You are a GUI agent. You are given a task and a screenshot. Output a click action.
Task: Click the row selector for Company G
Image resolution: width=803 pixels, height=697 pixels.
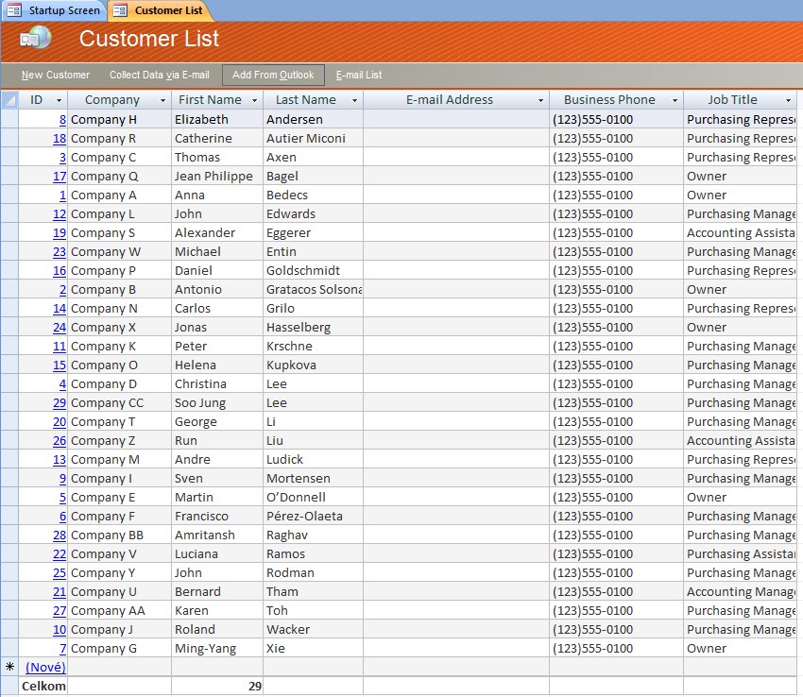click(9, 648)
